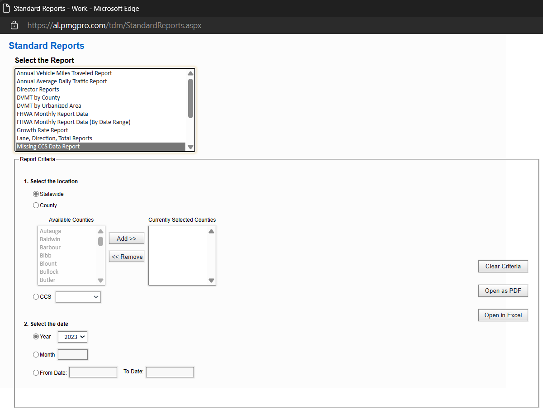Viewport: 543px width, 410px height.
Task: Click the From Date input field
Action: (93, 372)
